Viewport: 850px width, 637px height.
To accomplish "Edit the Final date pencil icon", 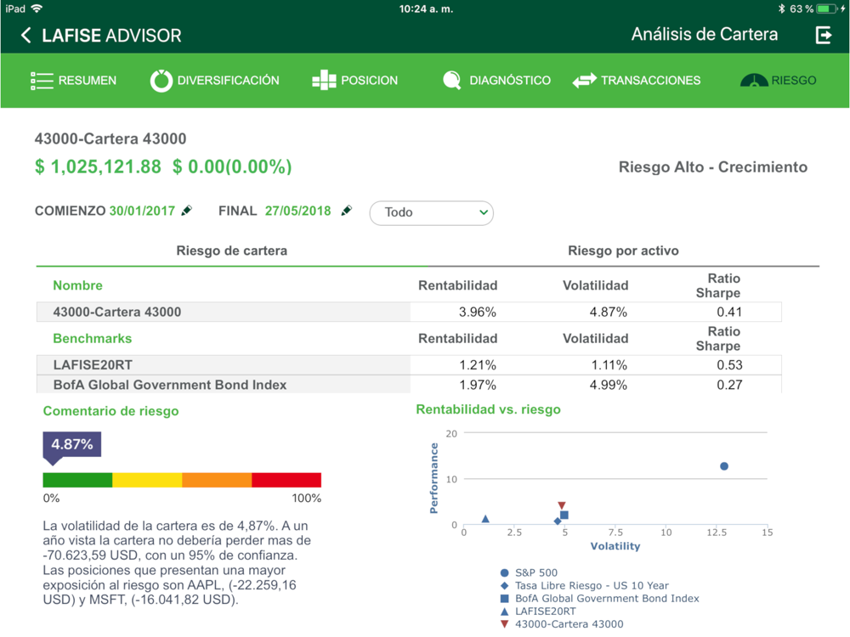I will pos(347,211).
